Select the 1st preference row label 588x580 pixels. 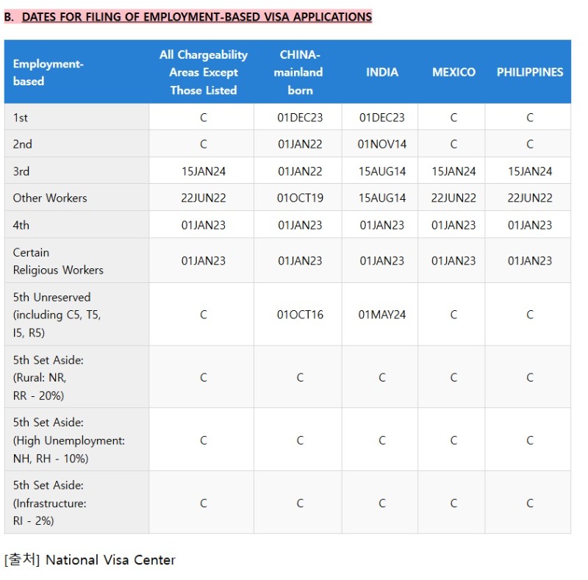[21, 118]
